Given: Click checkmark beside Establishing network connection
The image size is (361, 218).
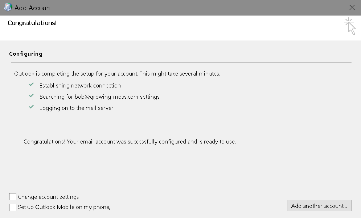Looking at the screenshot, I should click(x=31, y=85).
